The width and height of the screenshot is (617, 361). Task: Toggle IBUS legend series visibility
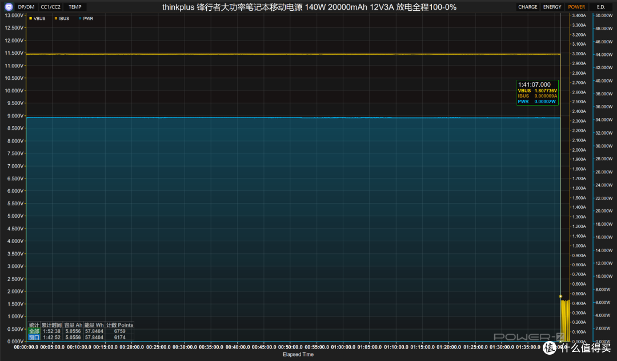[62, 18]
